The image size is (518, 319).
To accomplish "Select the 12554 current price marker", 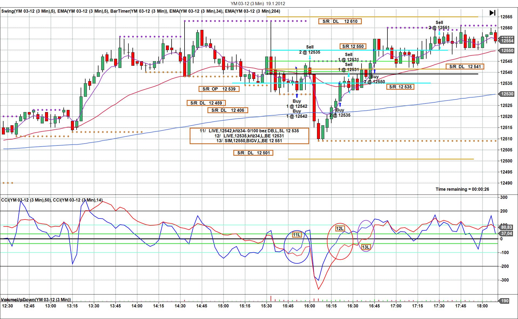I will tap(507, 41).
